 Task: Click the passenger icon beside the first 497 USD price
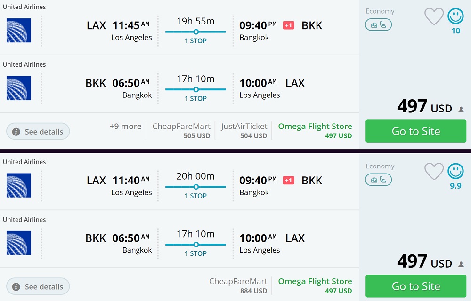point(461,110)
